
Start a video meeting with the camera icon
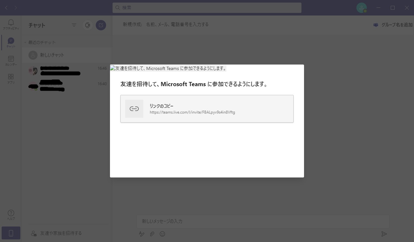click(x=87, y=25)
